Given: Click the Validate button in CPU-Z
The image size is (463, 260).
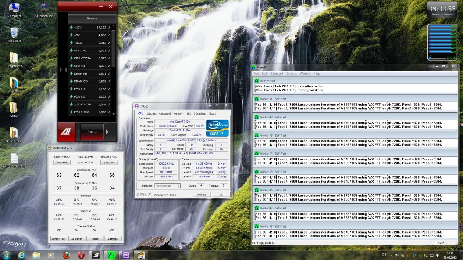Looking at the screenshot, I should 202,195.
